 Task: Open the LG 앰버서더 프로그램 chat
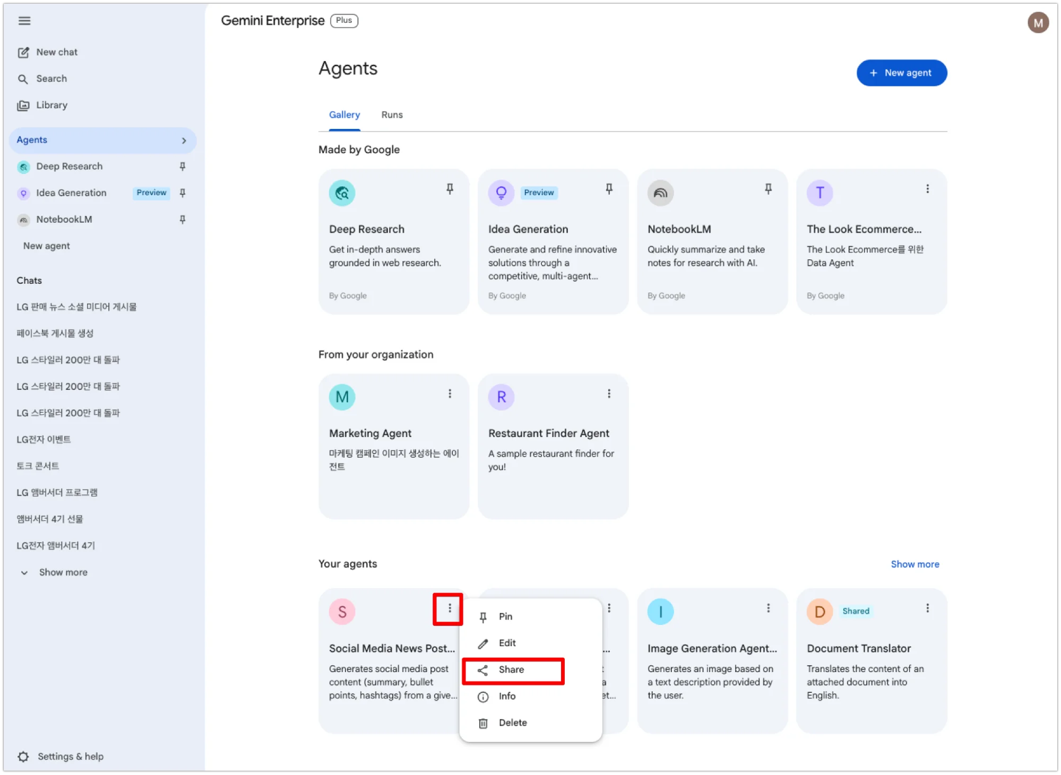coord(57,493)
